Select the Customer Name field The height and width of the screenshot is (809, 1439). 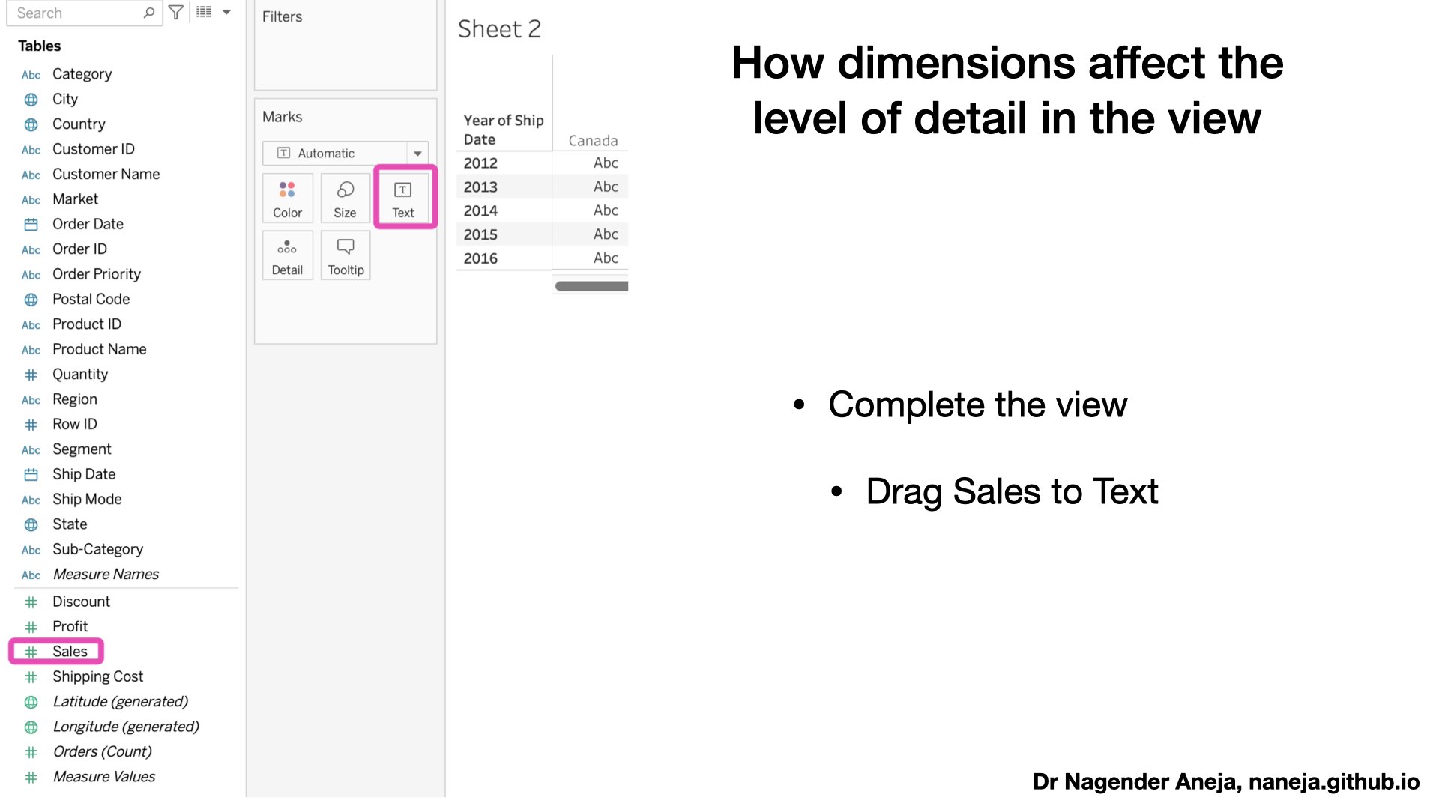click(x=106, y=174)
